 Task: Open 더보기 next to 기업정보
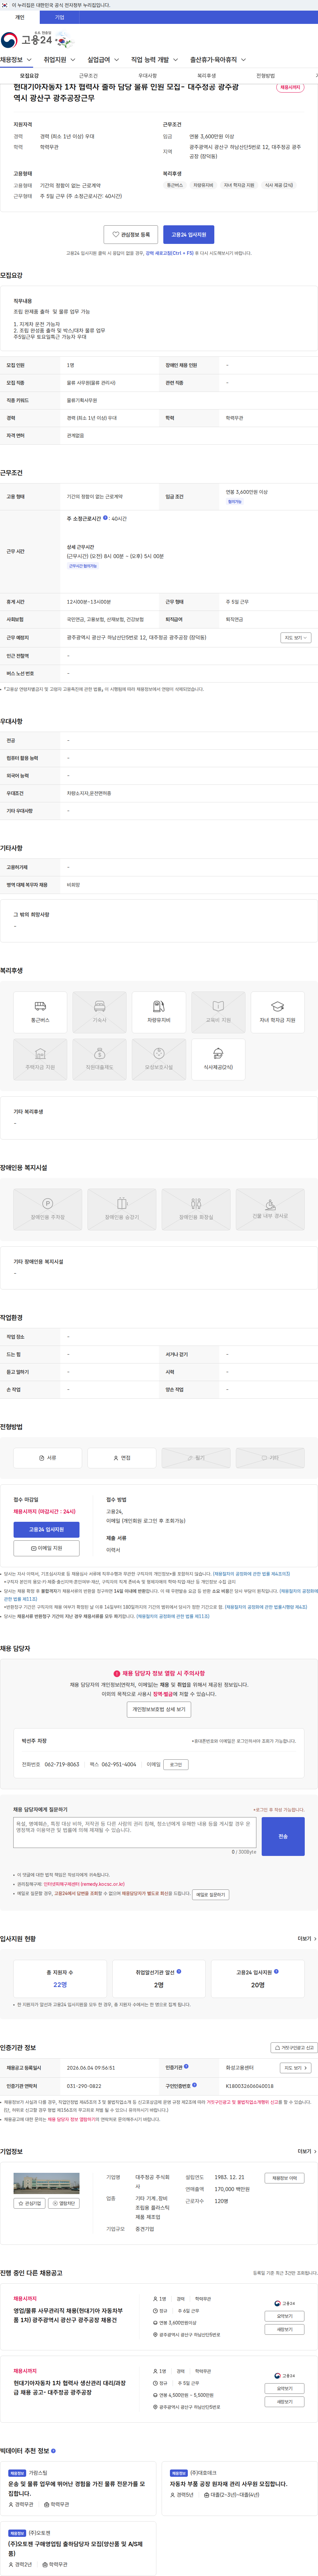(x=307, y=2151)
